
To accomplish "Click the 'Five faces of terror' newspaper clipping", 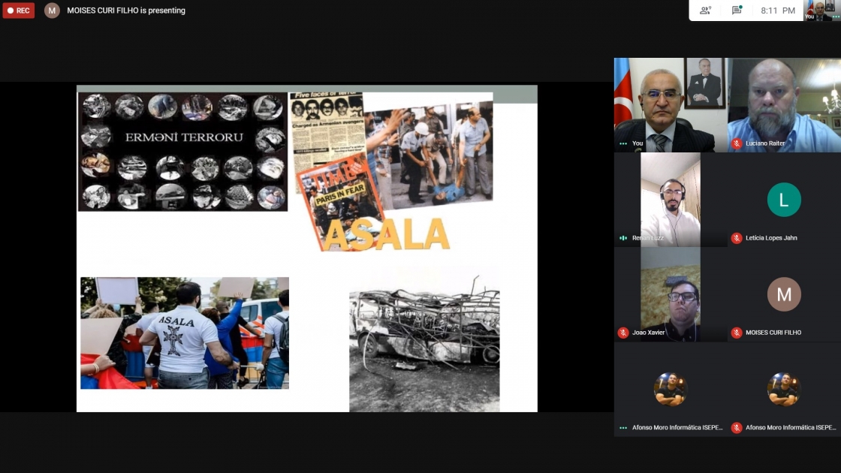I will coord(327,131).
